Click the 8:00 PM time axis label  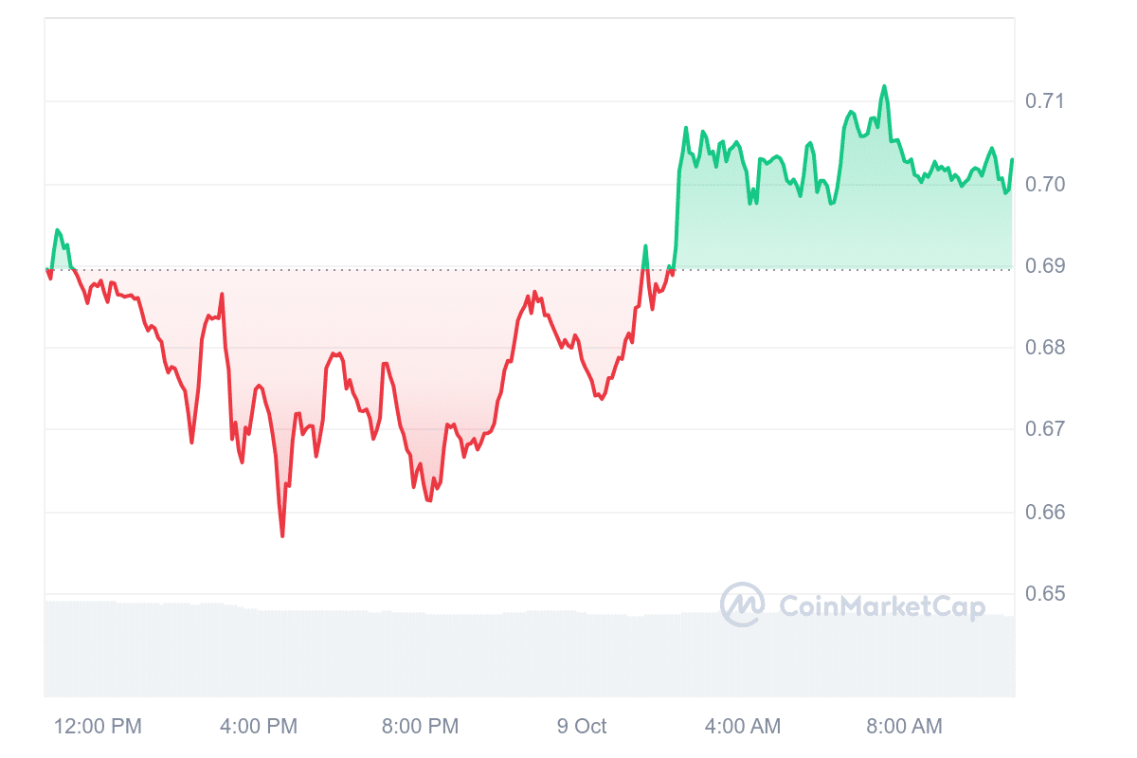coord(420,727)
